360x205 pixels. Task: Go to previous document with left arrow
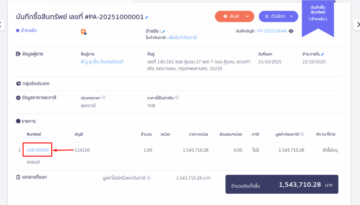(1, 25)
